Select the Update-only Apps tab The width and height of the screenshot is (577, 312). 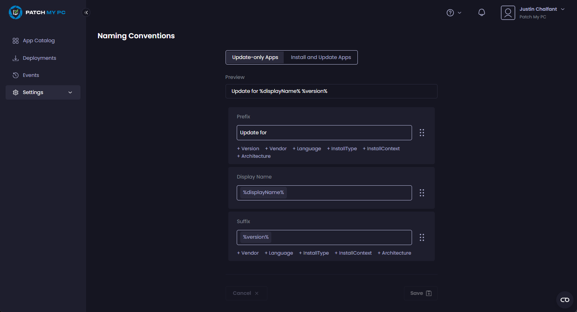[255, 57]
